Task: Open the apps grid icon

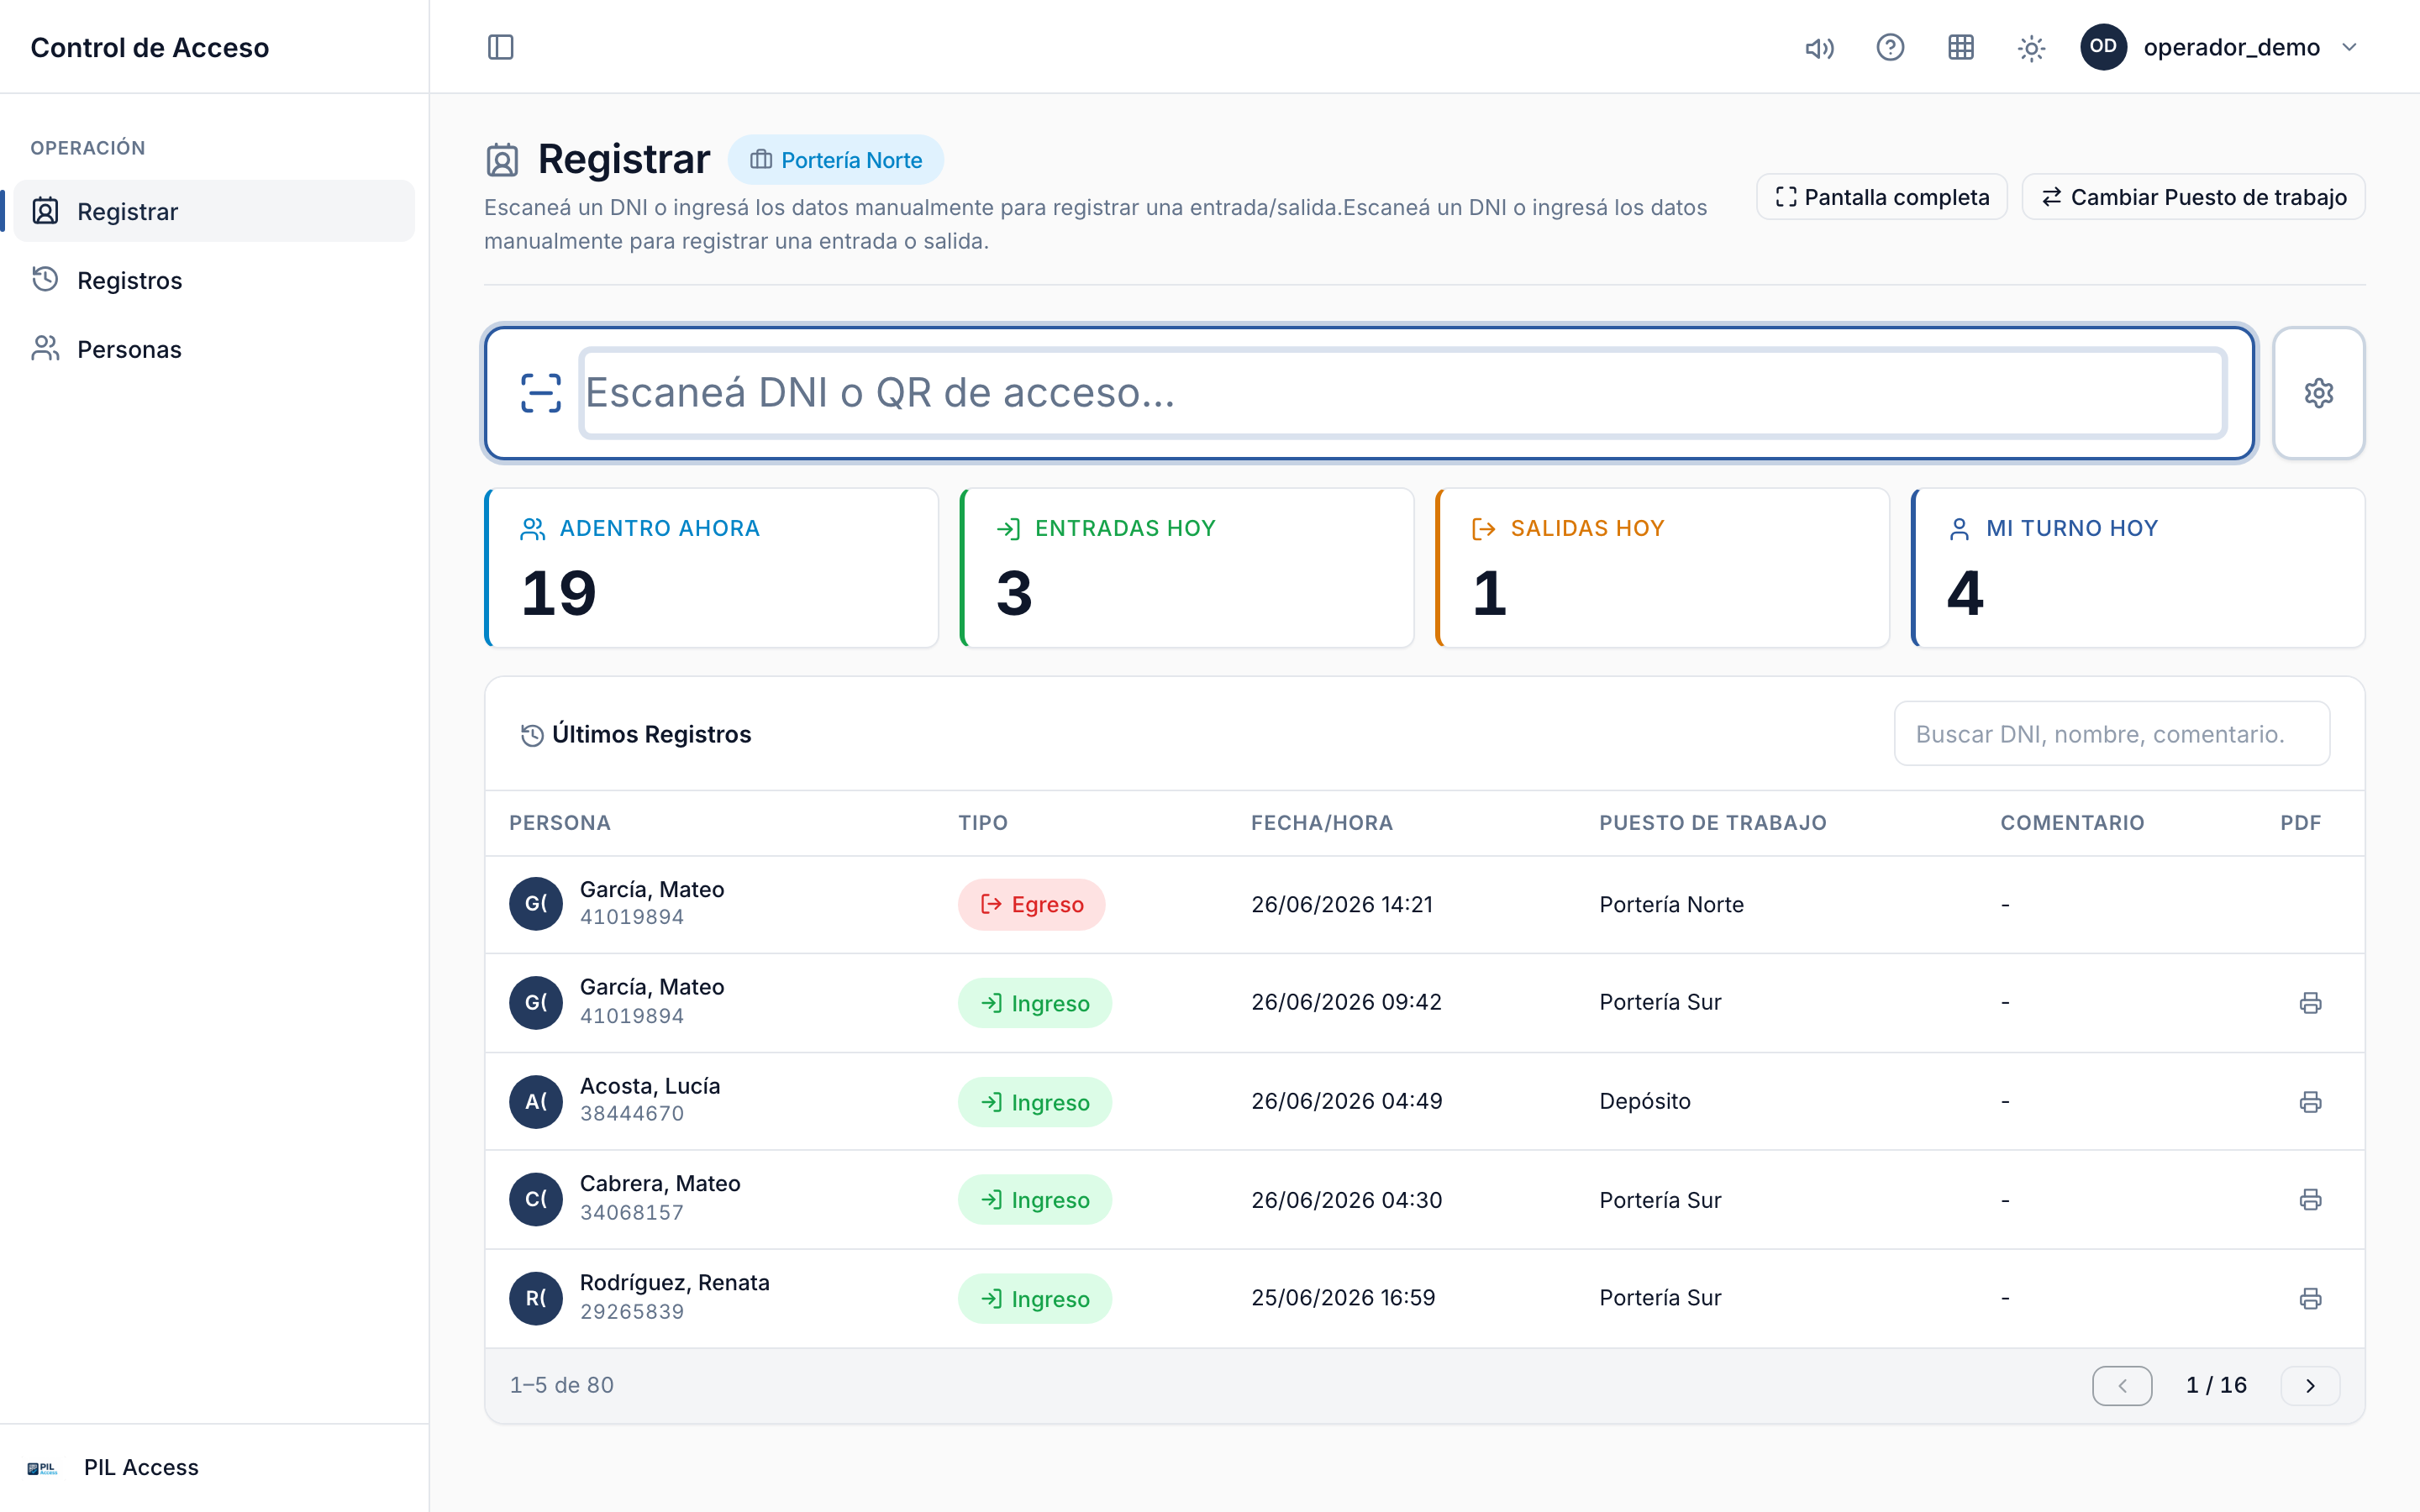Action: coord(1961,47)
